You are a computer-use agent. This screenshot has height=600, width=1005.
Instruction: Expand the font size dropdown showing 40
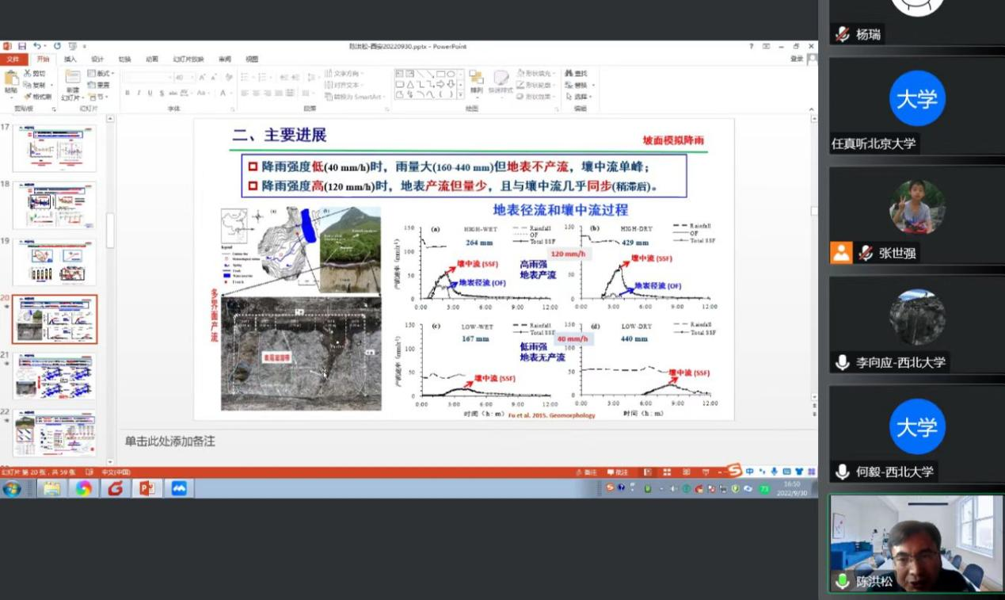(x=191, y=78)
